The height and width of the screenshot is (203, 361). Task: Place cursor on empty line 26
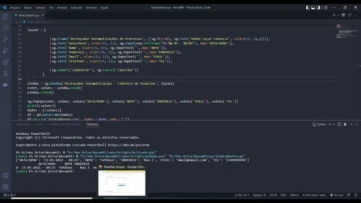[x=181, y=79]
